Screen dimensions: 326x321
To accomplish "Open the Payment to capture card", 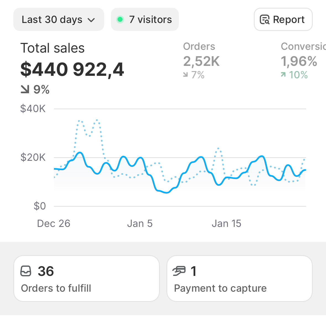I will 239,278.
